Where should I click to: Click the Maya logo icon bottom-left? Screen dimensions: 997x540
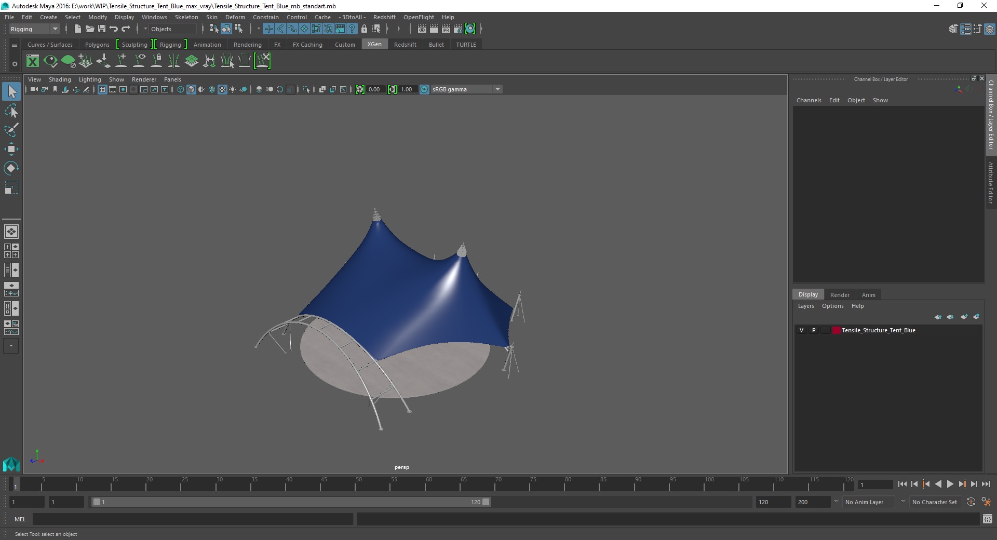[x=11, y=464]
